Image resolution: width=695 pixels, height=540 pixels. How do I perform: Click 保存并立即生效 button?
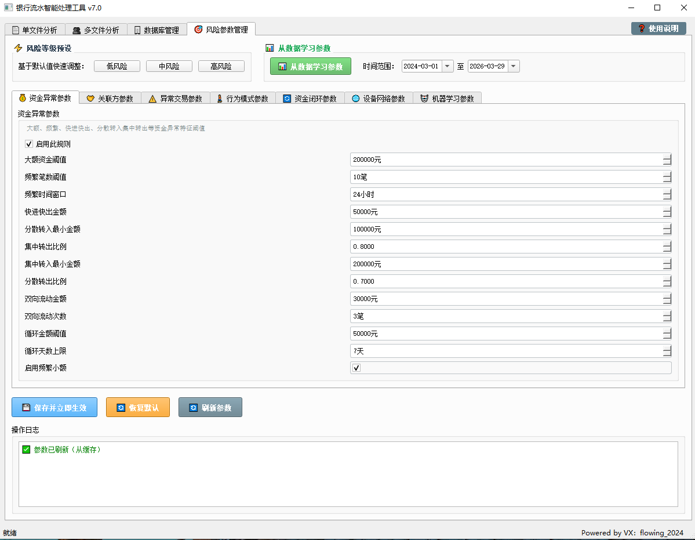(x=54, y=407)
